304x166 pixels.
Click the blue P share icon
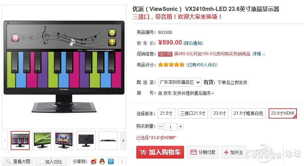pos(111,161)
